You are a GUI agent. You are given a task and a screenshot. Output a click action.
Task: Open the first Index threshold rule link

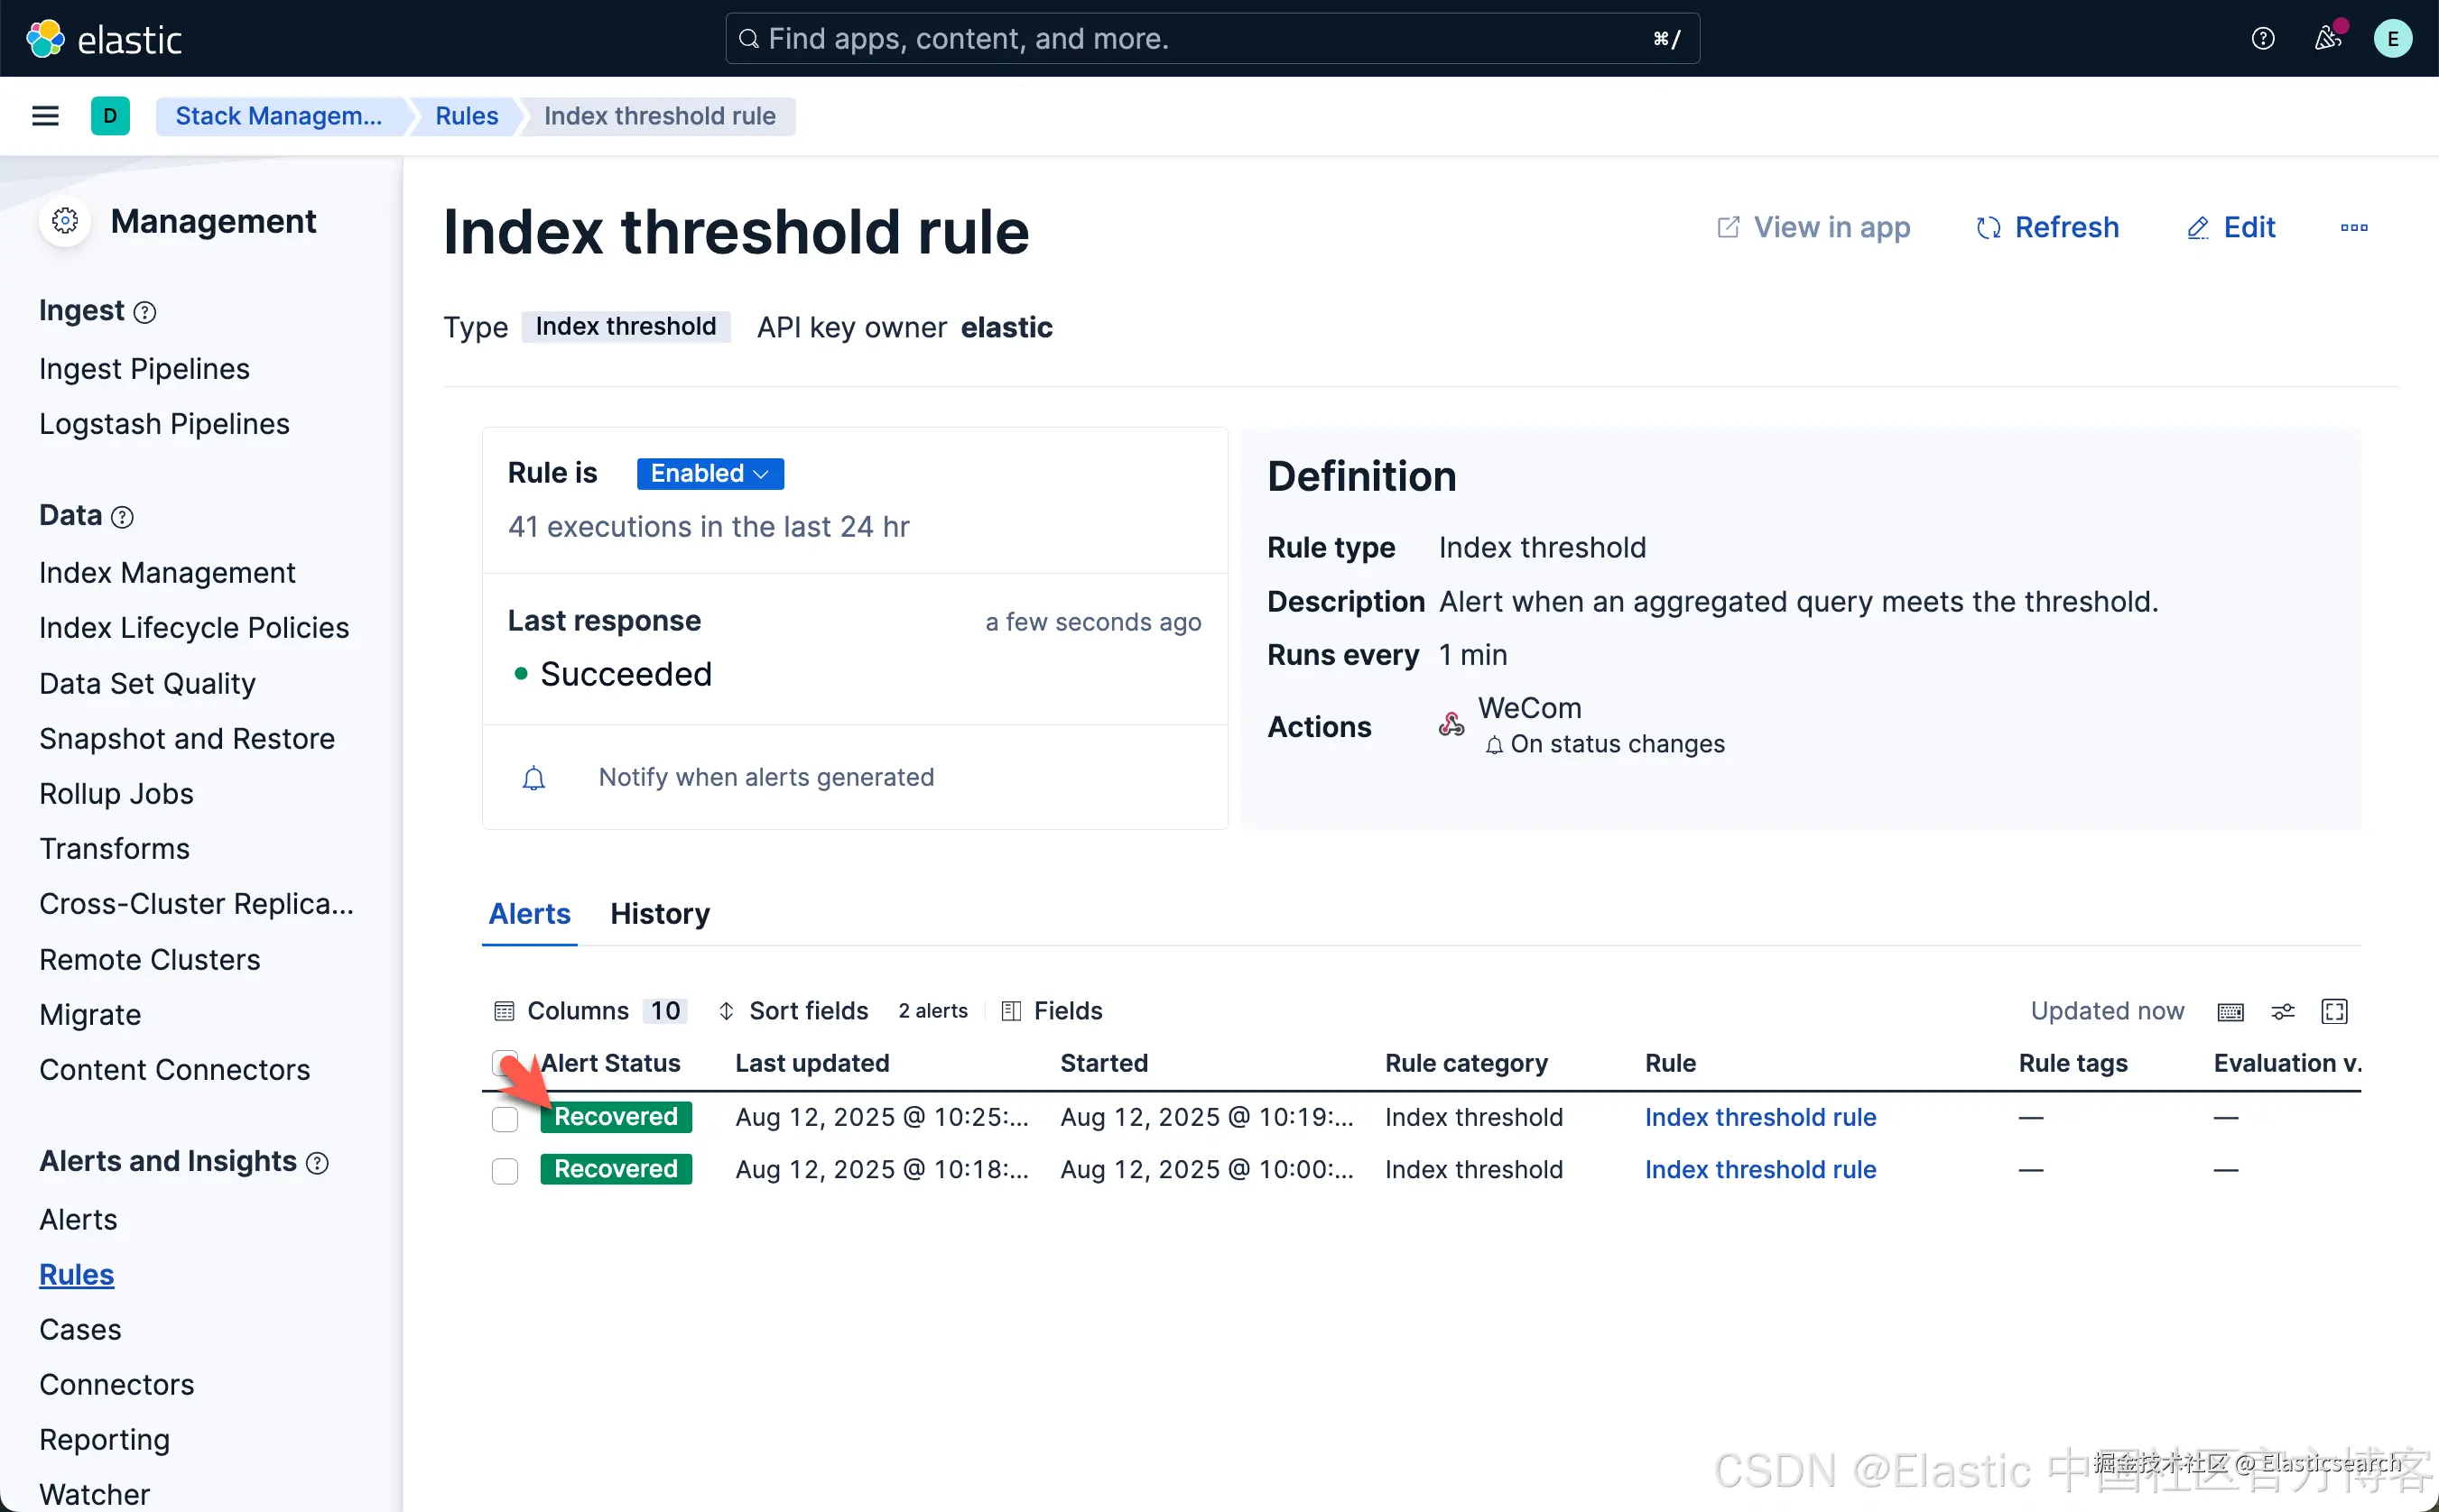[1759, 1118]
